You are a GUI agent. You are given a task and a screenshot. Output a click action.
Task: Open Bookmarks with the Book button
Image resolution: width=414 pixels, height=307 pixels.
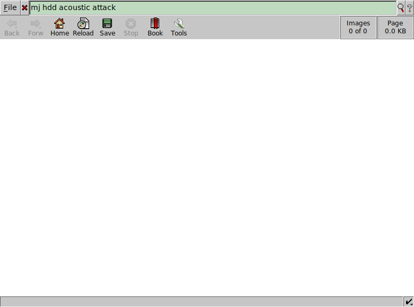pos(155,27)
